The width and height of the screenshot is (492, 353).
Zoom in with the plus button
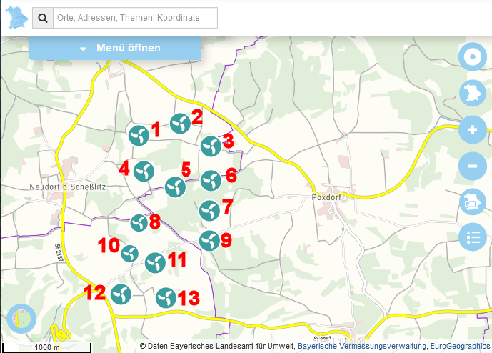click(472, 131)
